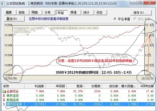Image resolution: width=157 pixels, height=111 pixels.
Task: Close the 公式测试系统 window
Action: click(x=150, y=3)
